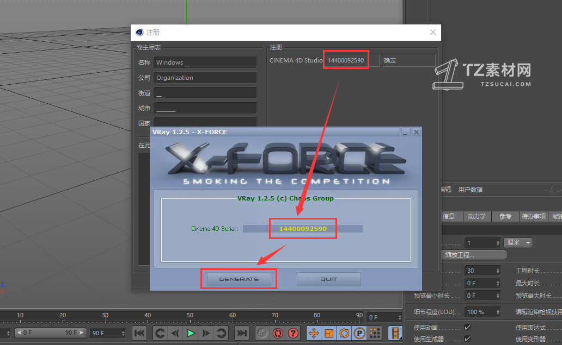
Task: Click frame 80 on the timeline ruler
Action: (317, 315)
